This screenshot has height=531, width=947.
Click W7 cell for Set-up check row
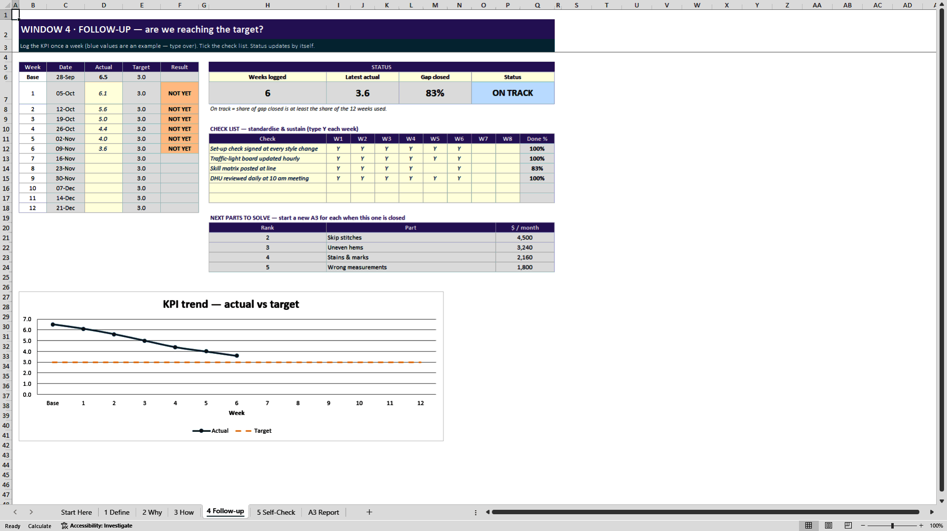tap(483, 149)
